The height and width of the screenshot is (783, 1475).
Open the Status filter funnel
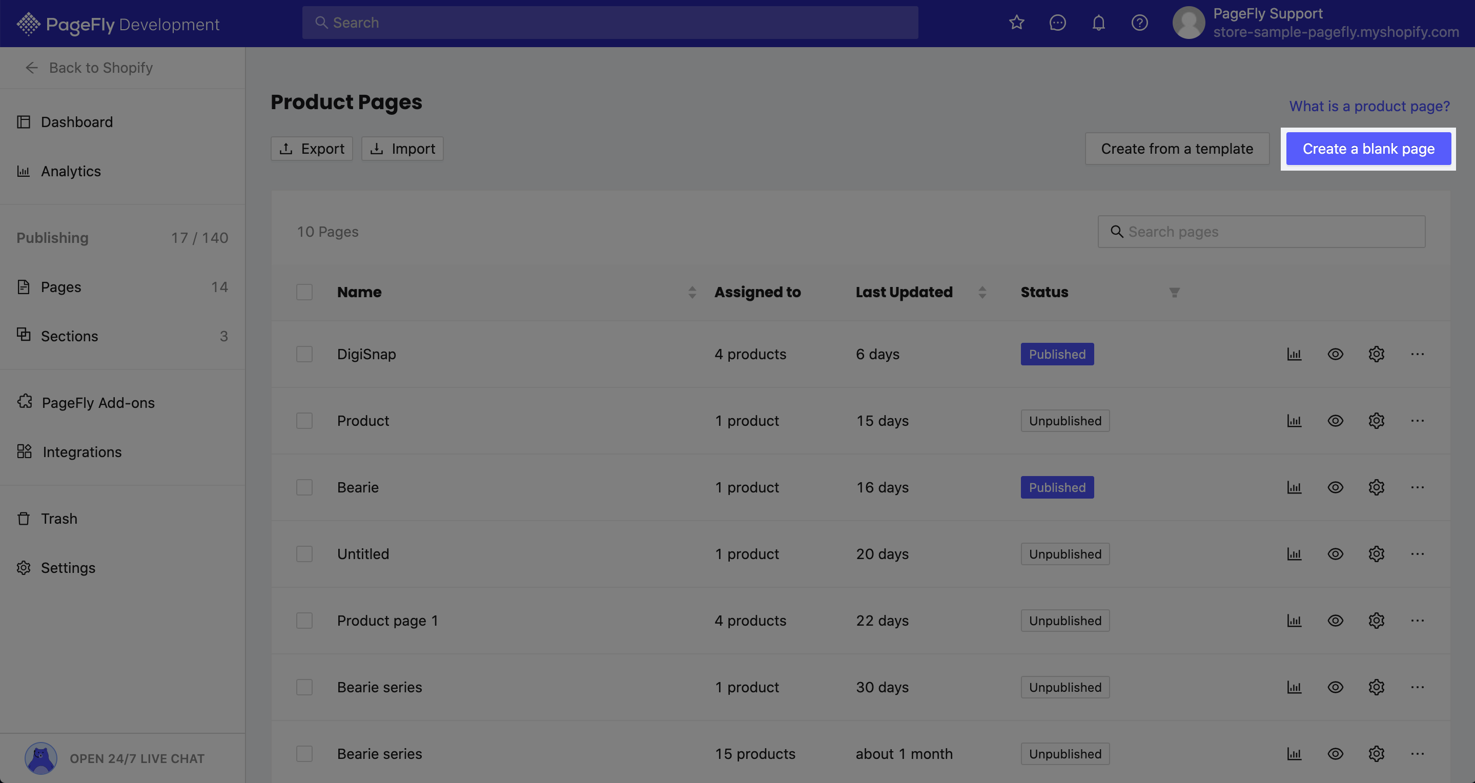click(1174, 293)
